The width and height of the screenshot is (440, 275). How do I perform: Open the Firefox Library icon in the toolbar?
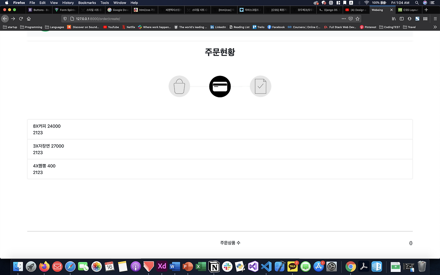coord(394,19)
